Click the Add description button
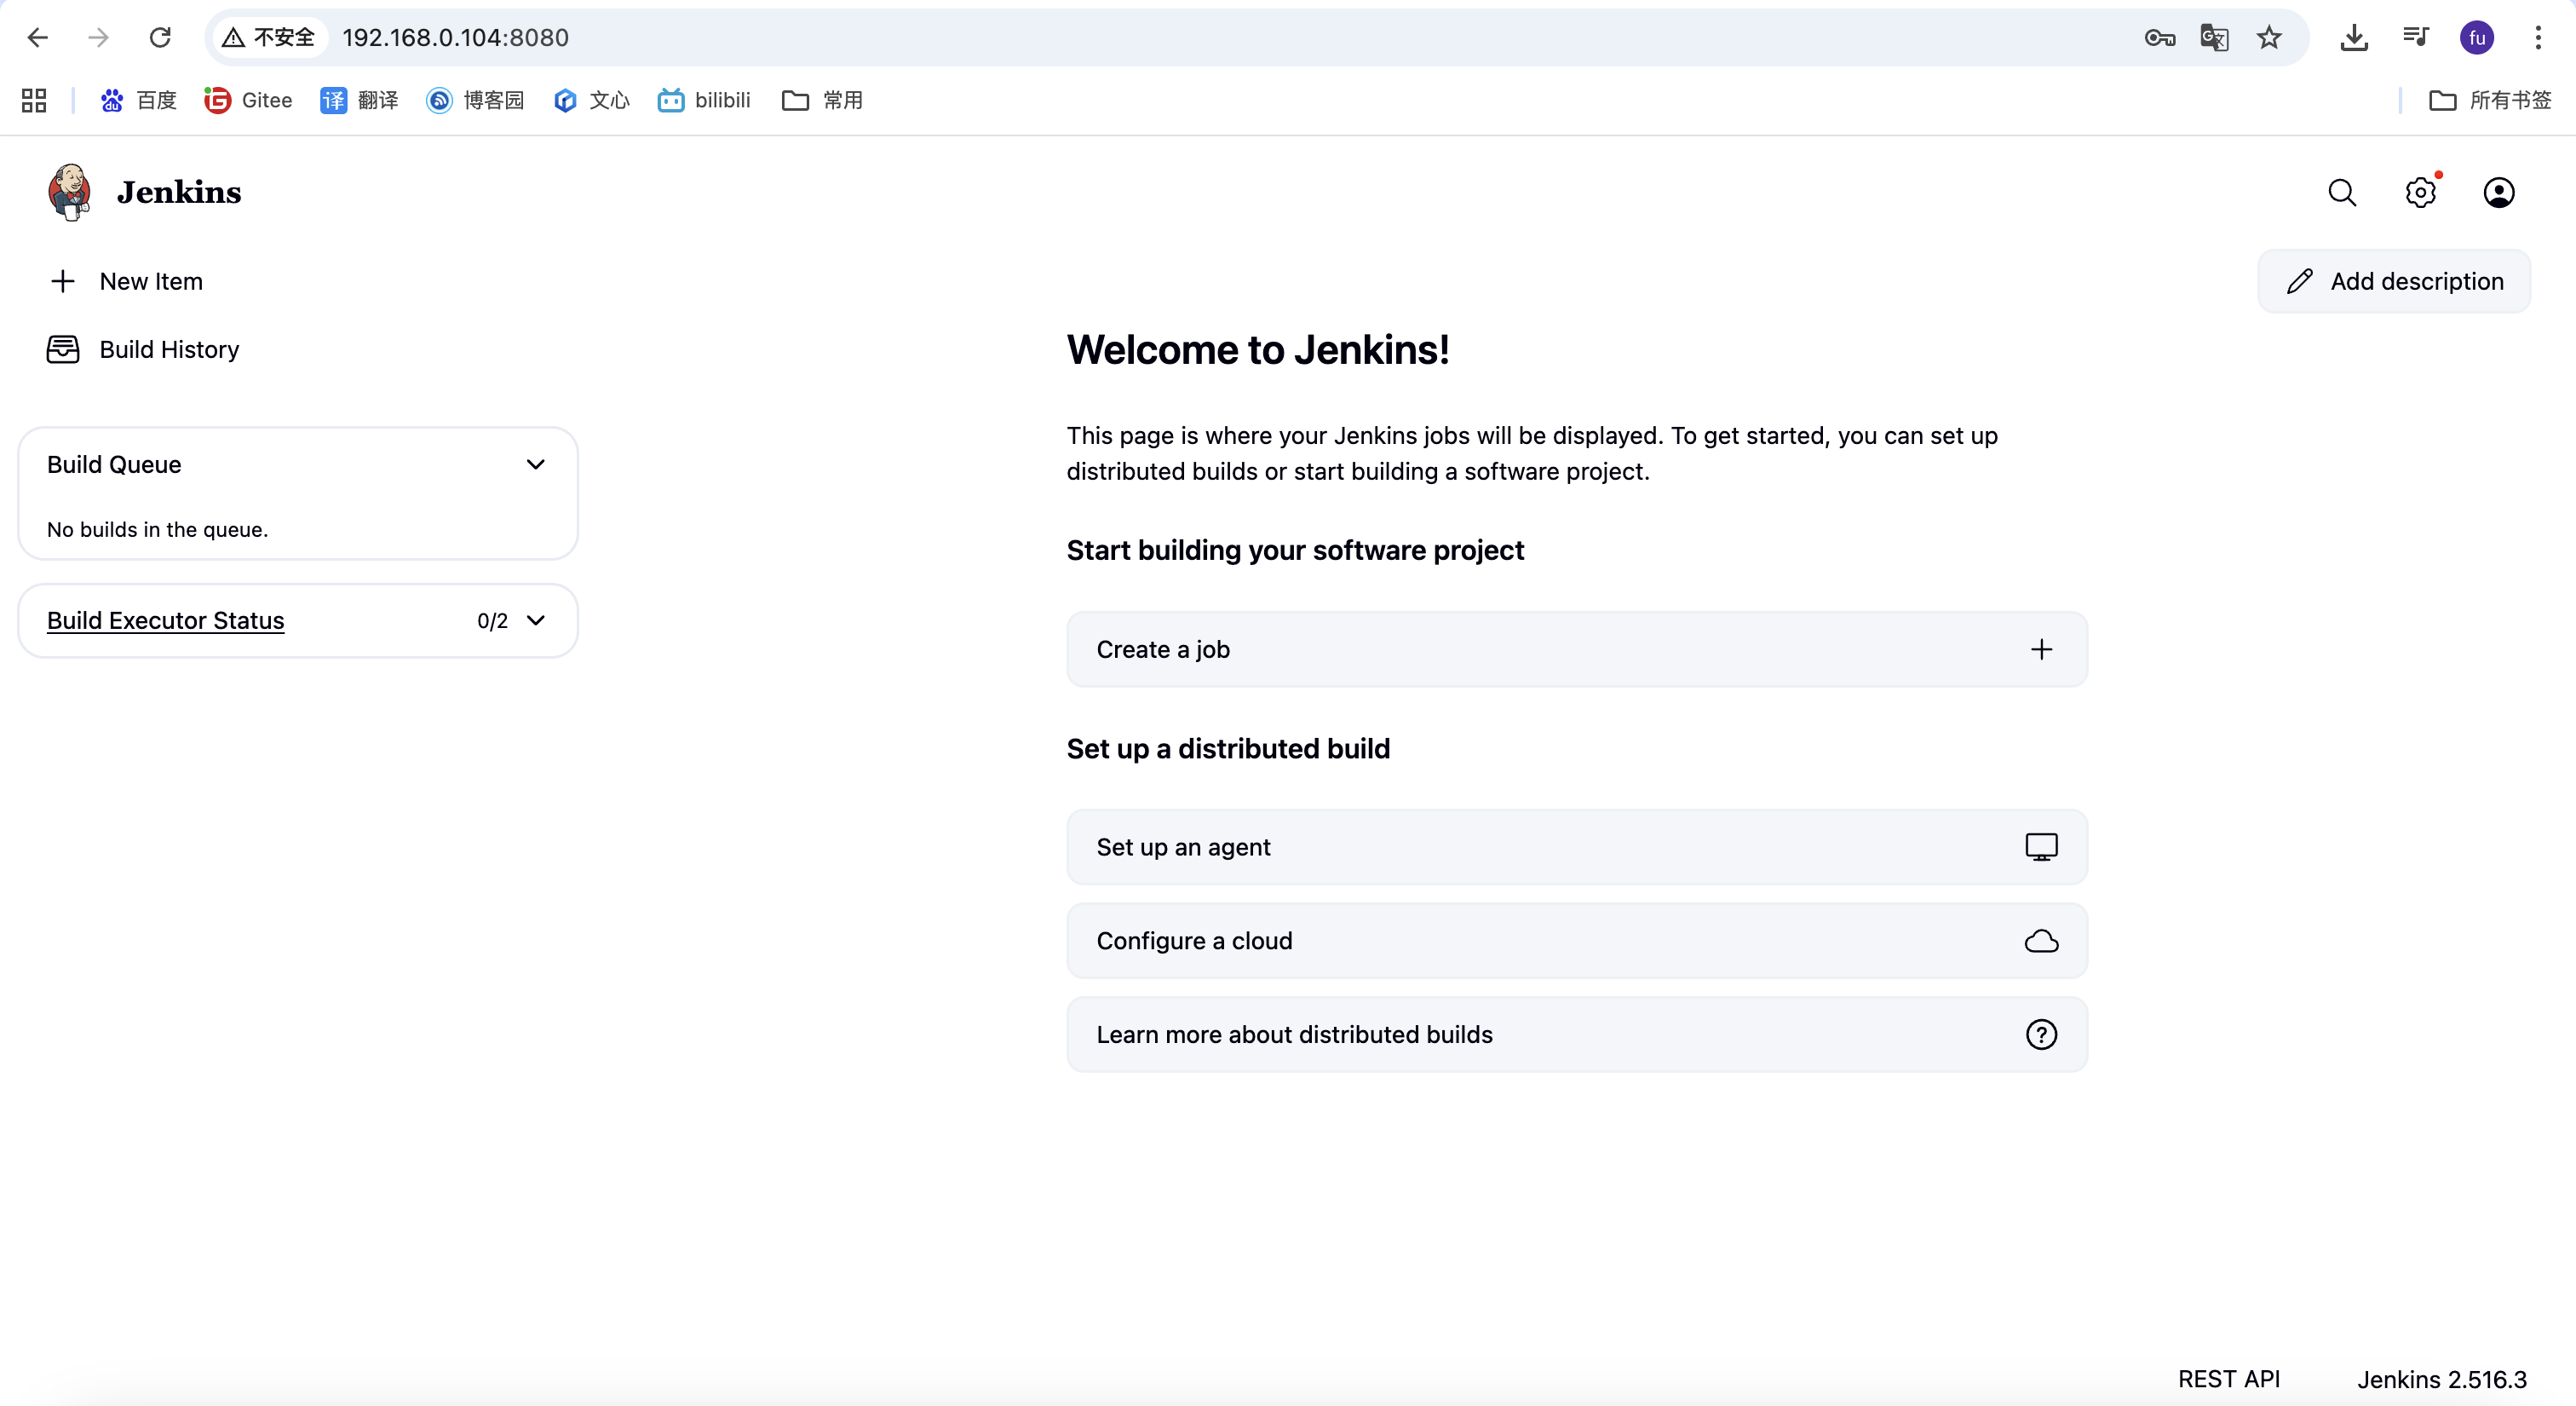Viewport: 2576px width, 1406px height. click(x=2394, y=281)
